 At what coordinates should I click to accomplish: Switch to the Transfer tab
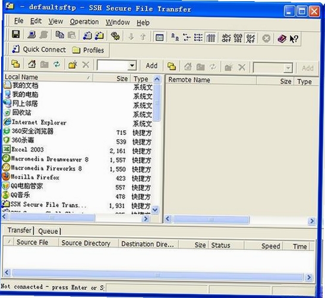(20, 230)
